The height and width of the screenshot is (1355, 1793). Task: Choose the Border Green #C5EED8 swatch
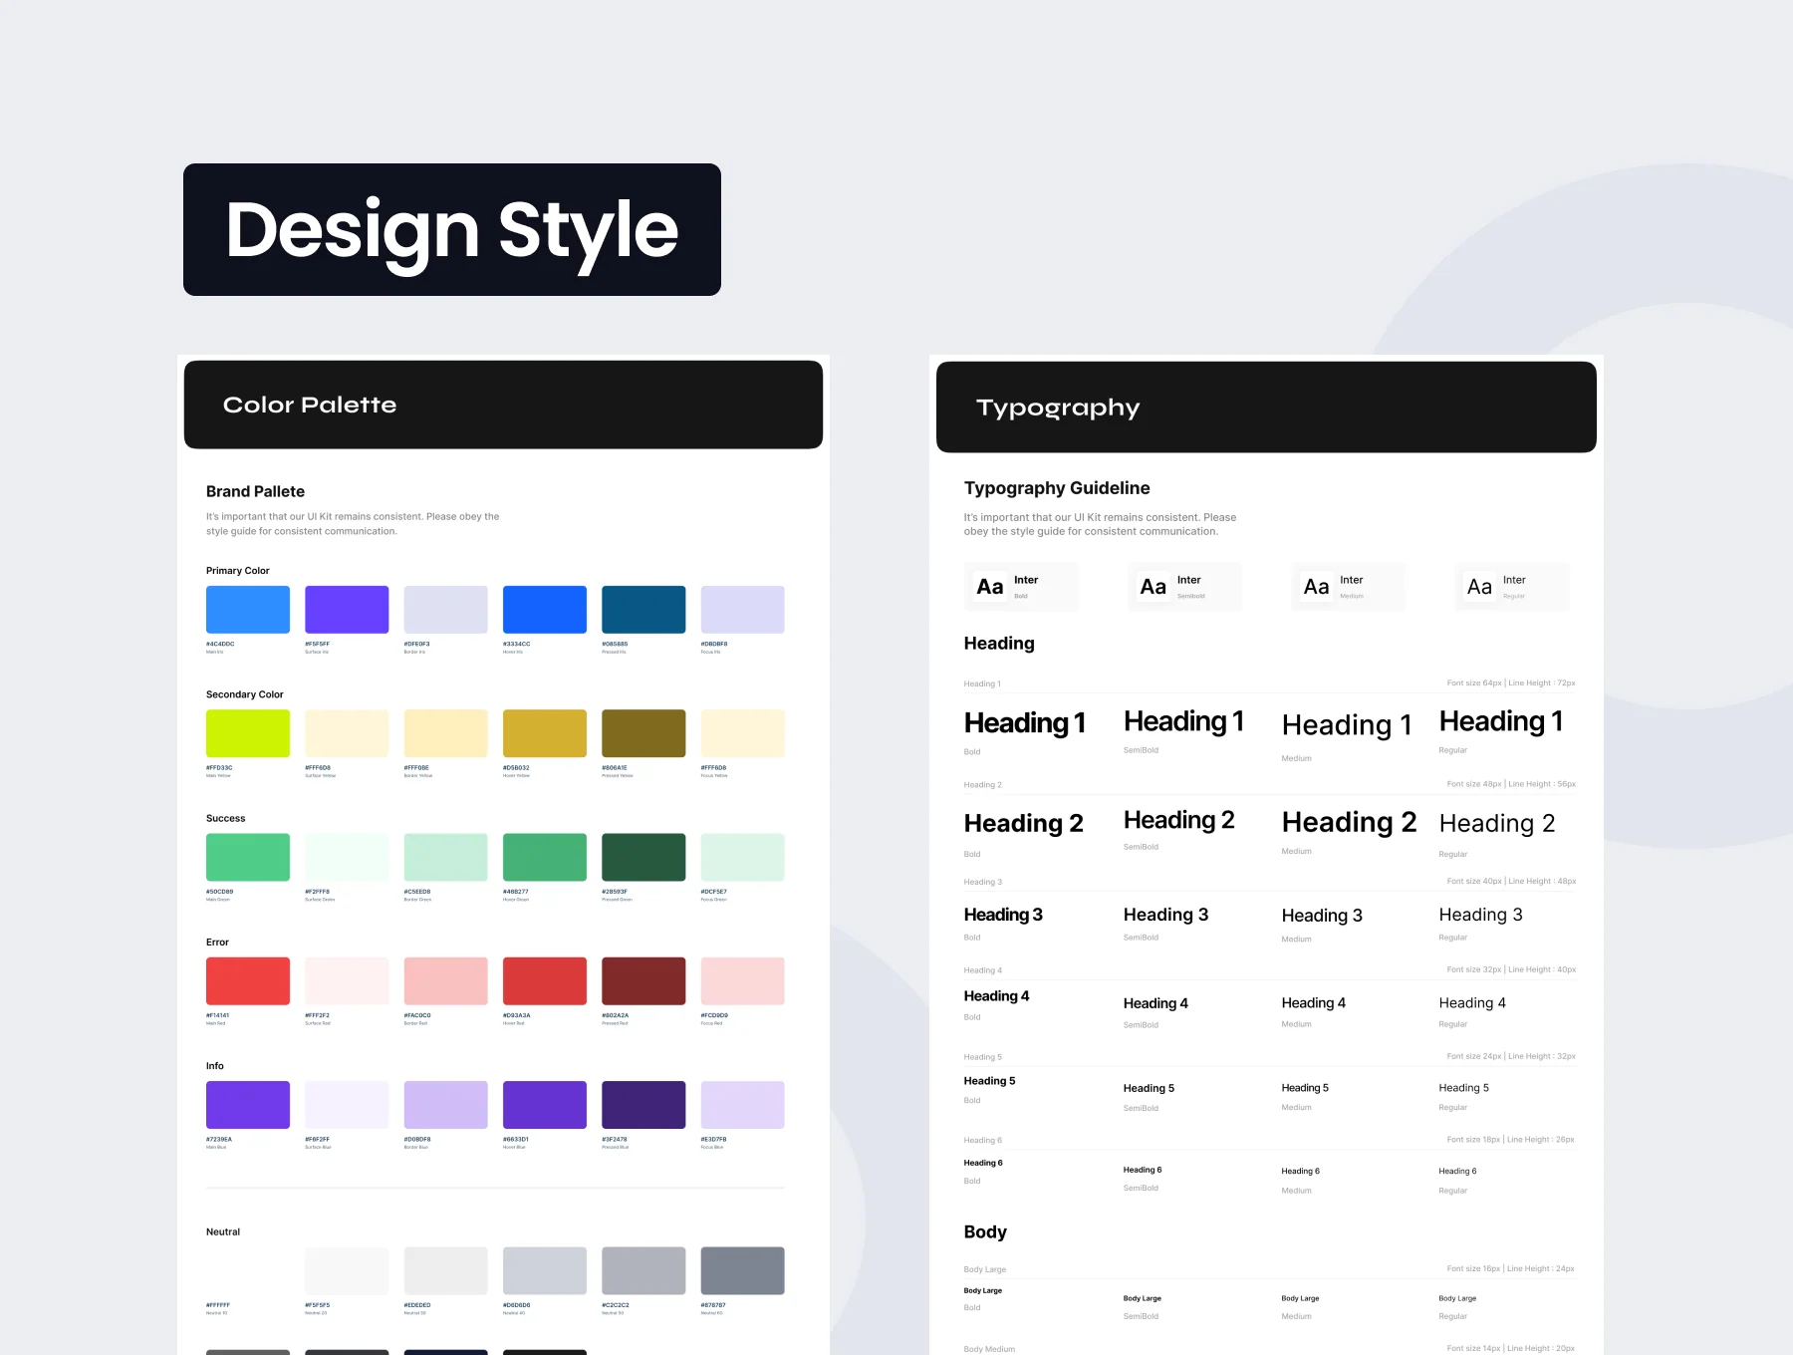pos(445,857)
